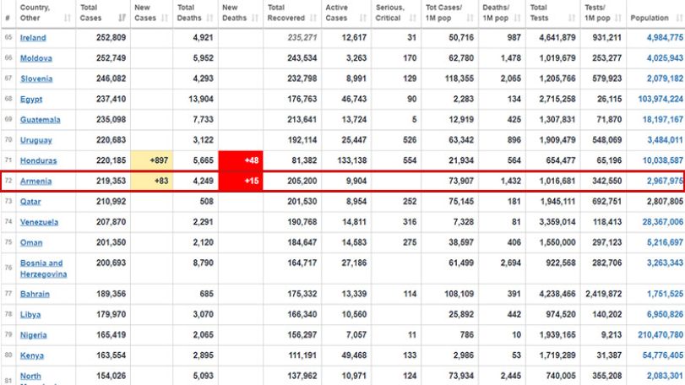The height and width of the screenshot is (385, 685).
Task: Click Bosnia and Herzegovina link
Action: pos(43,268)
